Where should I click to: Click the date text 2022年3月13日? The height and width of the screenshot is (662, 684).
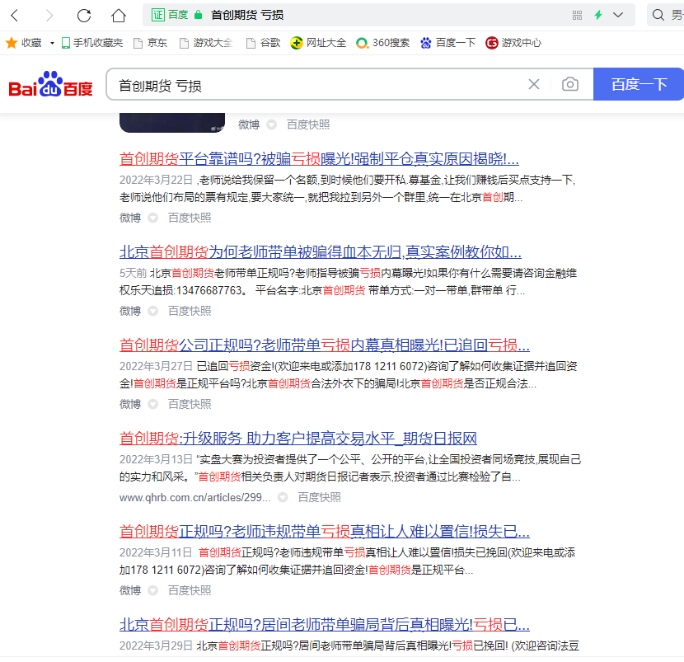[x=157, y=459]
